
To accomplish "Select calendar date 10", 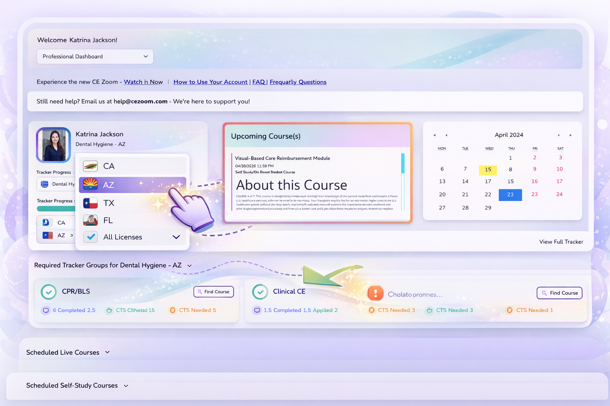I will (x=560, y=169).
